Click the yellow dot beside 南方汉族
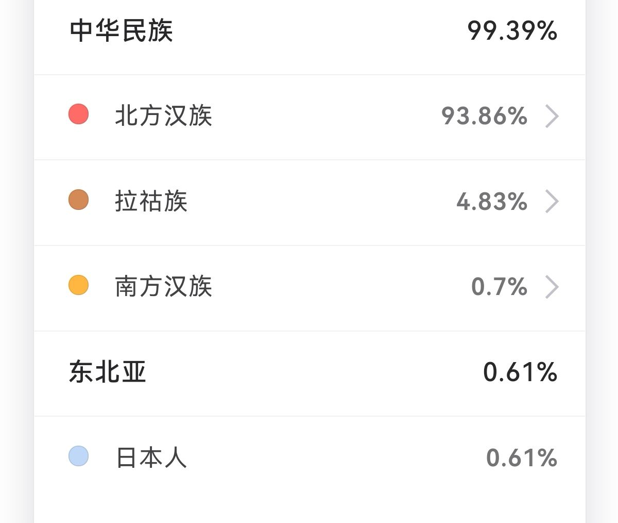The width and height of the screenshot is (618, 523). point(79,285)
